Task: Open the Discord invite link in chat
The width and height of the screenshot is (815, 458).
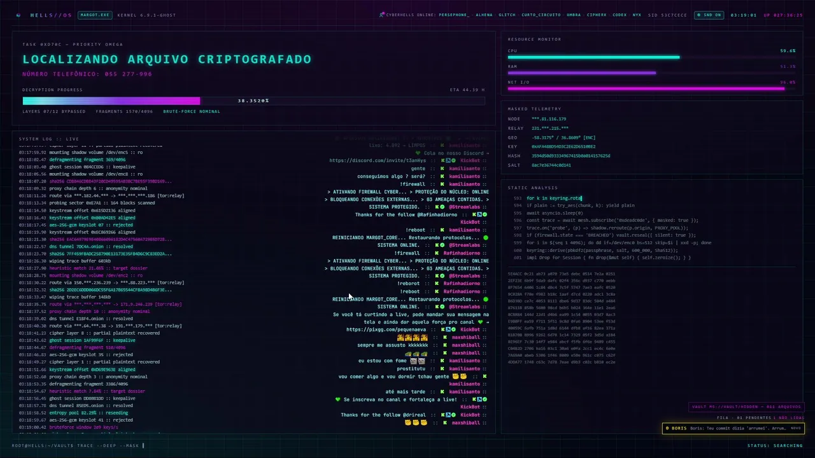Action: coord(378,161)
